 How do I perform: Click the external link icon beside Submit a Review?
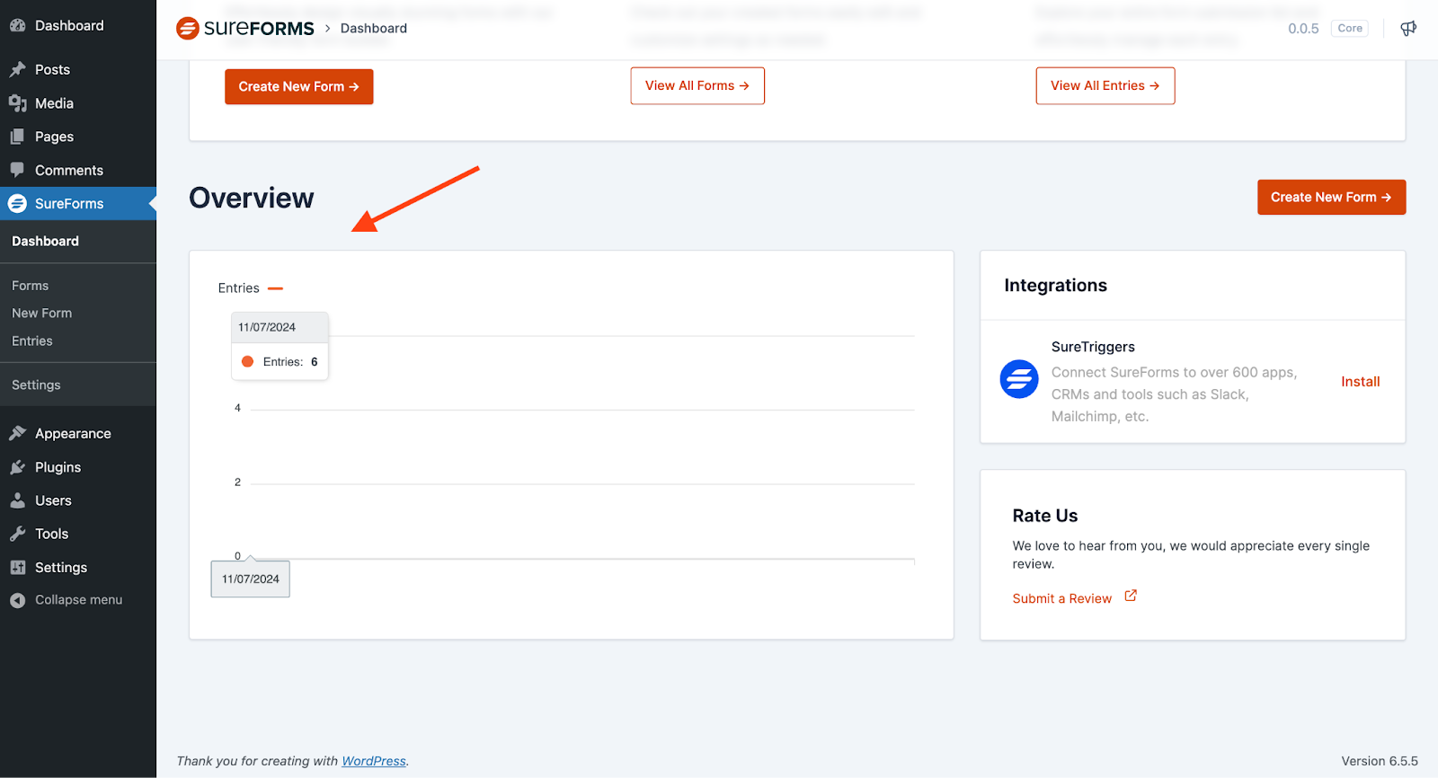(x=1131, y=596)
